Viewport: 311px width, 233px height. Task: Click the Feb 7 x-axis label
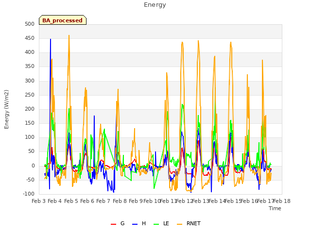click(103, 201)
